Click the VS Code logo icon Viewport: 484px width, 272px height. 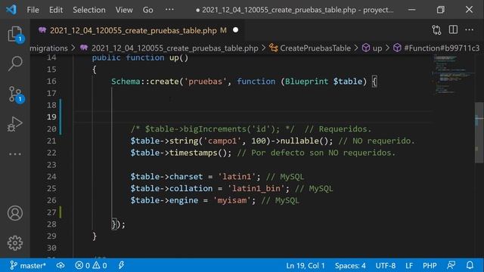click(x=11, y=10)
